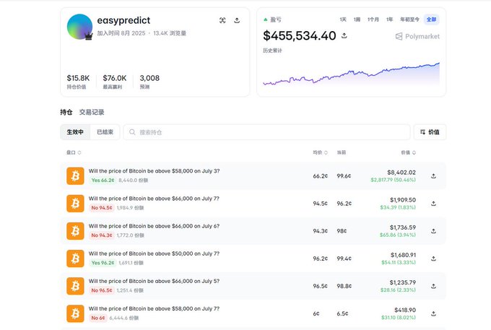Click the Yes 96.2¢ badge
Screen dimensions: 491x330
pos(103,263)
